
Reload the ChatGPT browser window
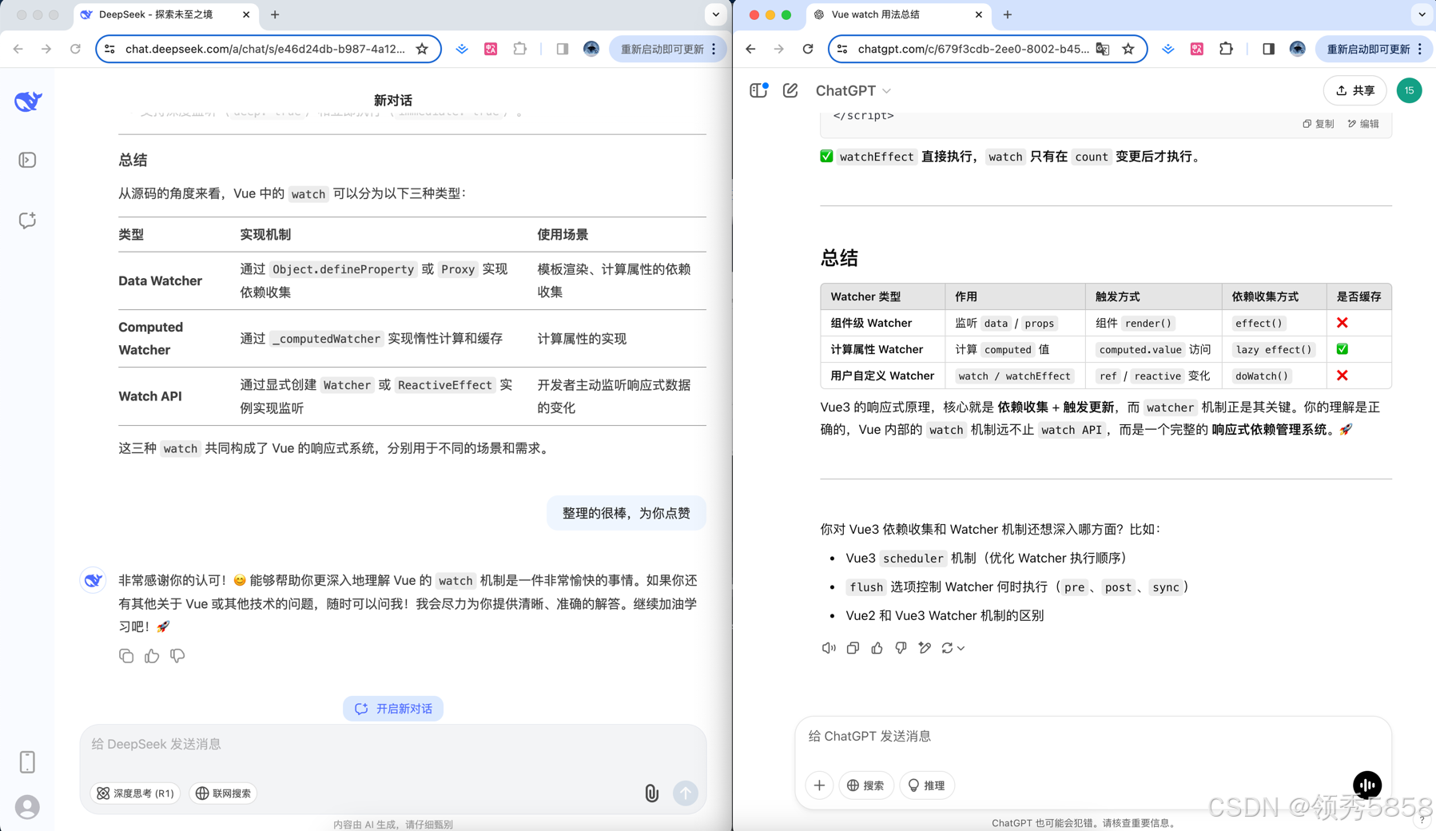pyautogui.click(x=808, y=49)
